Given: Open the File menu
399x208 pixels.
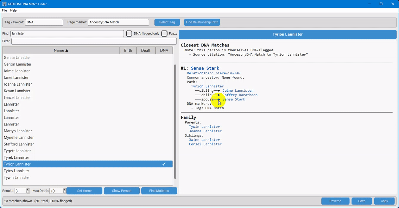Looking at the screenshot, I should pyautogui.click(x=4, y=10).
